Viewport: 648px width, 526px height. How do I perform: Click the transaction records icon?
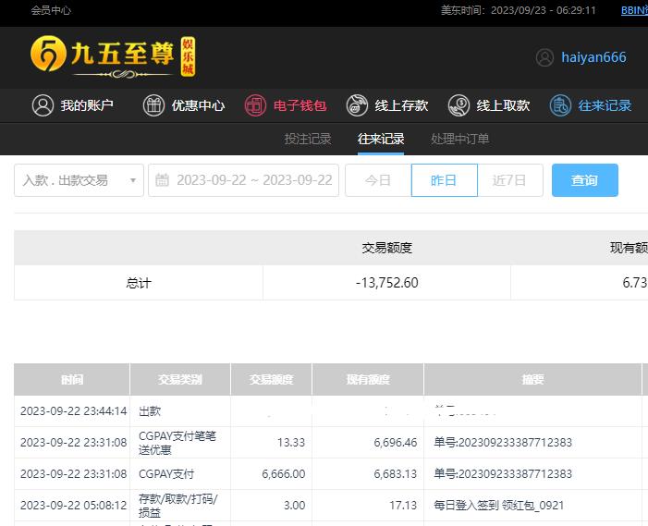560,105
